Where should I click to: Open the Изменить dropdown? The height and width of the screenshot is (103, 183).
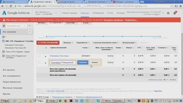[68, 43]
